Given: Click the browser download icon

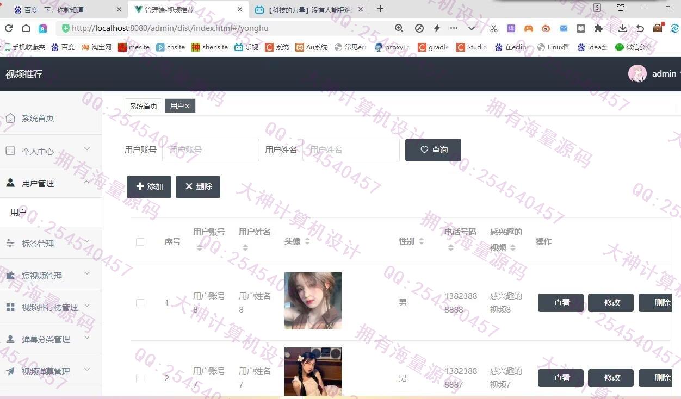Looking at the screenshot, I should pos(623,28).
